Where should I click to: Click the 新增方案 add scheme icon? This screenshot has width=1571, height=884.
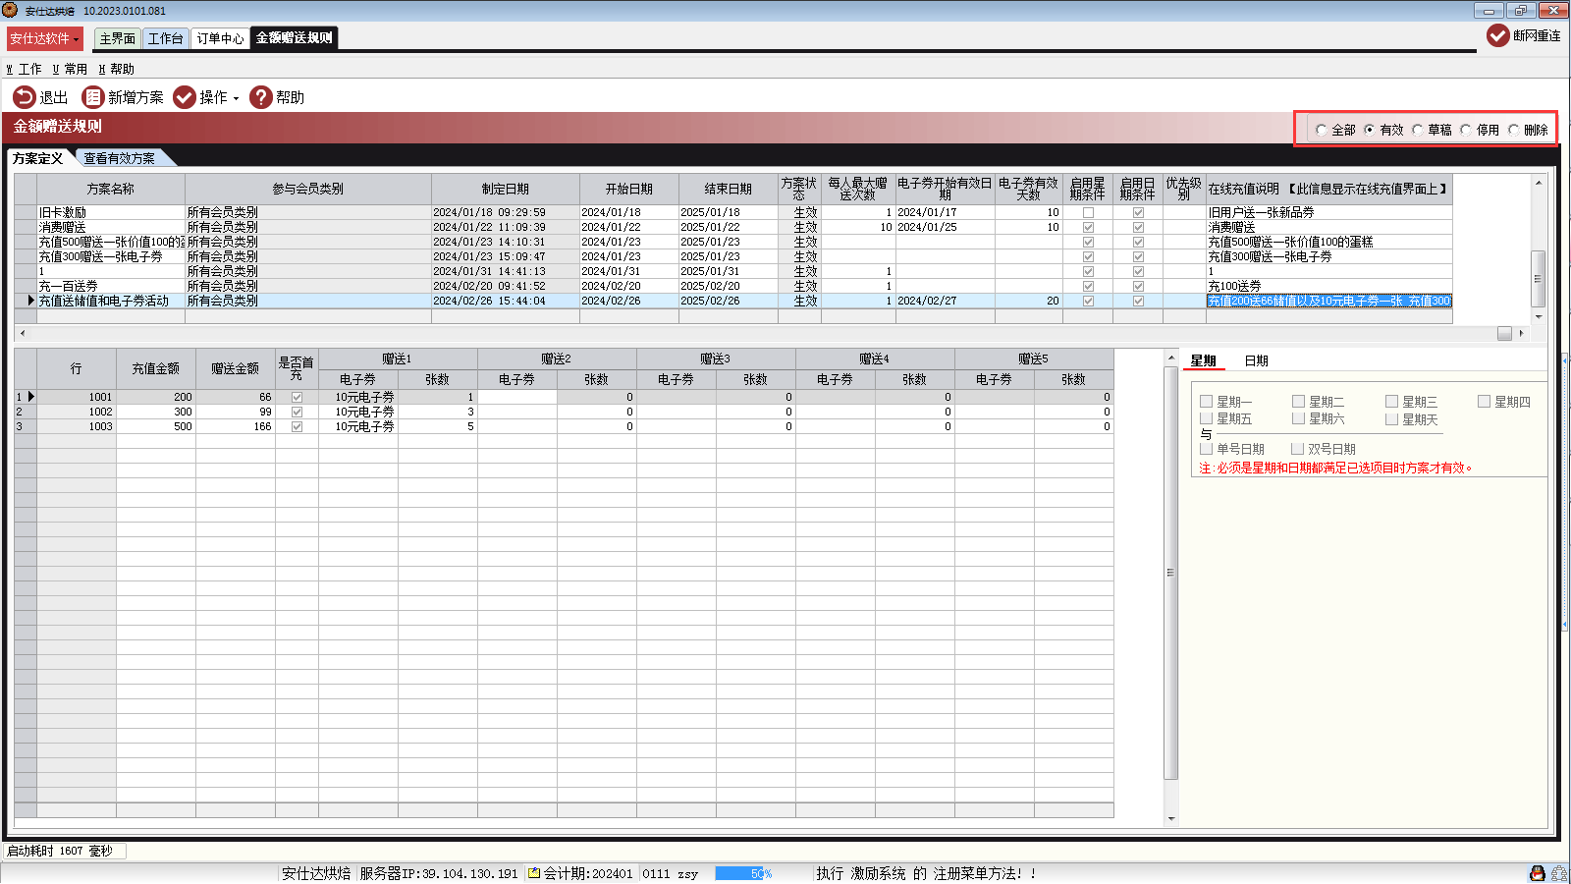[93, 97]
